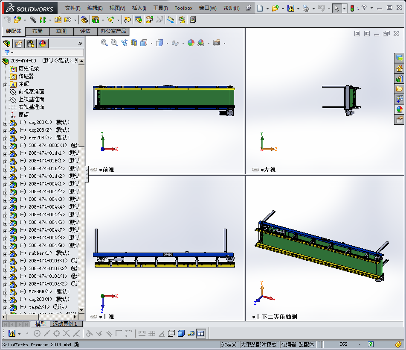
Task: Toggle the view link icon next to 上视
Action: [x=94, y=317]
